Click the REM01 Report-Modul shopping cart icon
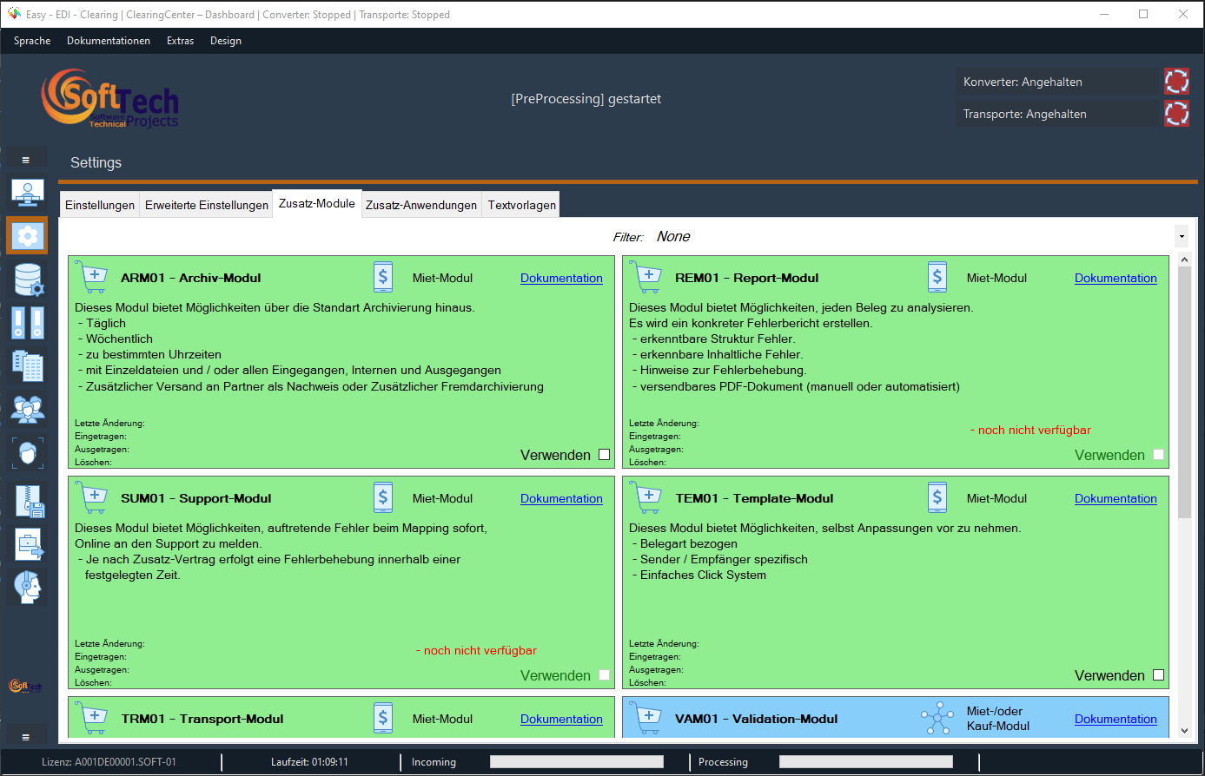 click(646, 277)
